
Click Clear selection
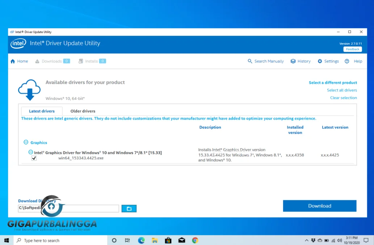pyautogui.click(x=343, y=97)
